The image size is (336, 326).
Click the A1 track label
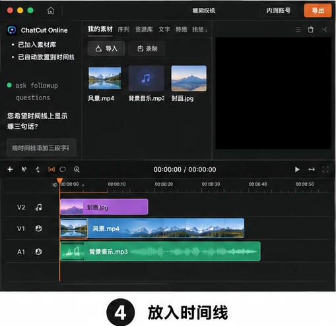(21, 252)
